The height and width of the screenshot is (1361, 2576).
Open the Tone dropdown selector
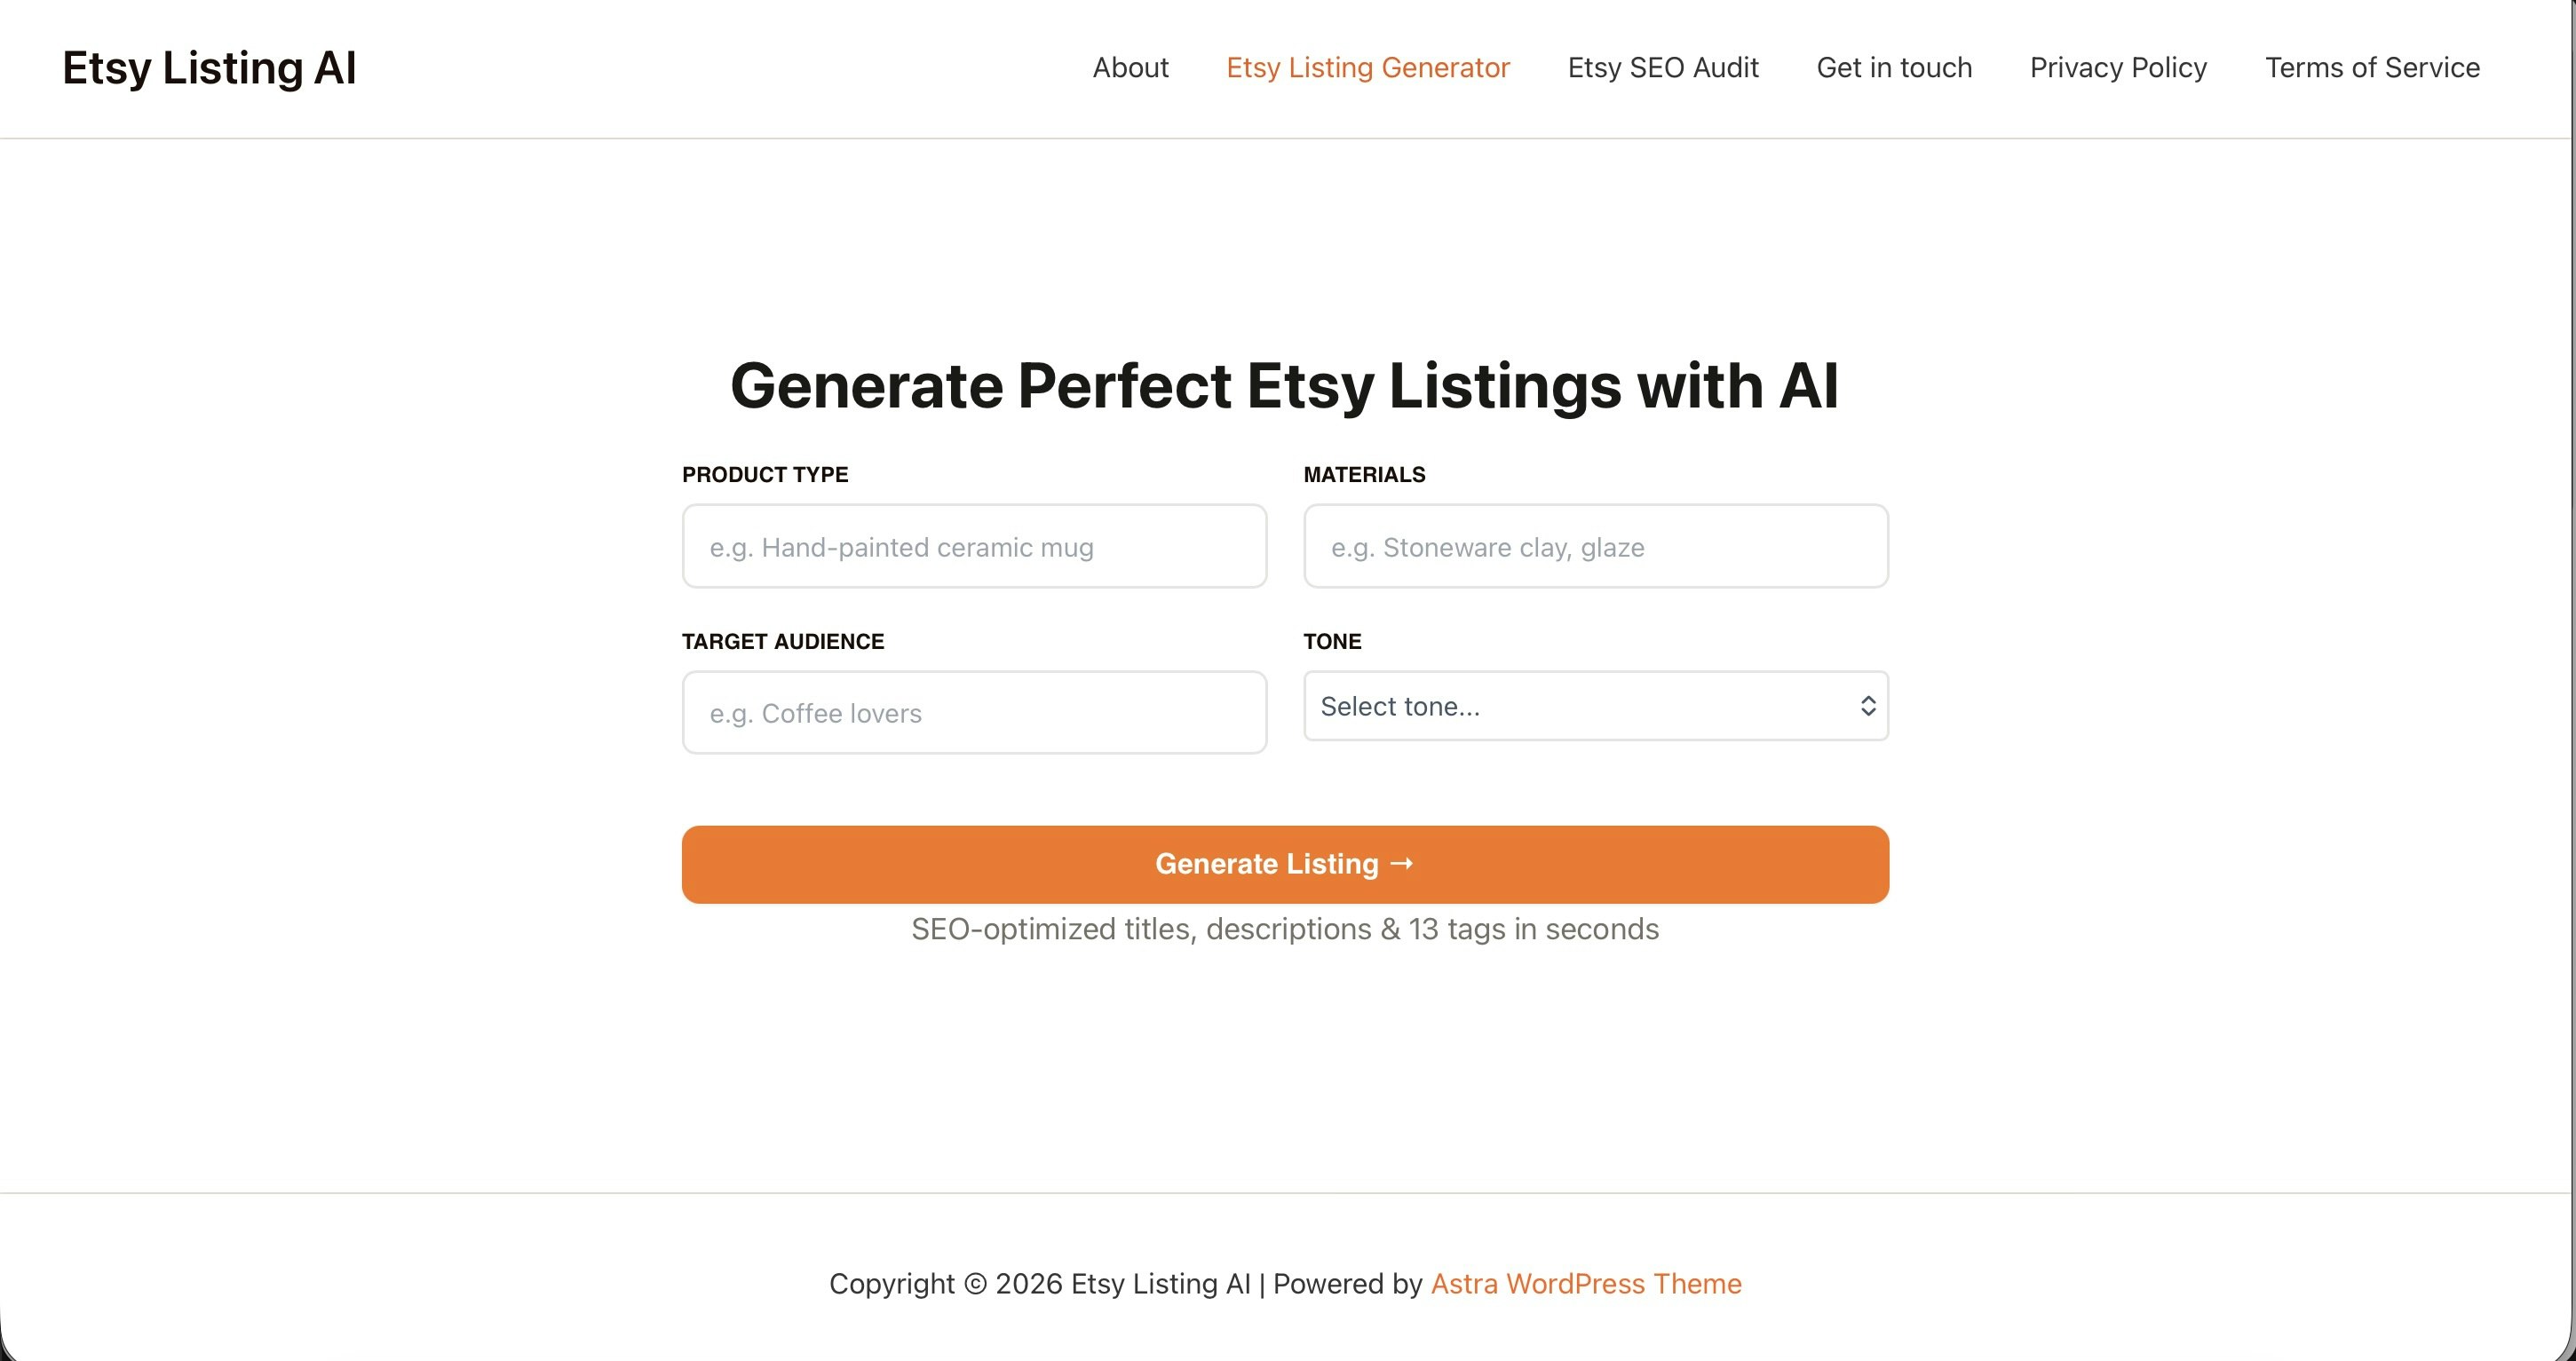[1594, 706]
